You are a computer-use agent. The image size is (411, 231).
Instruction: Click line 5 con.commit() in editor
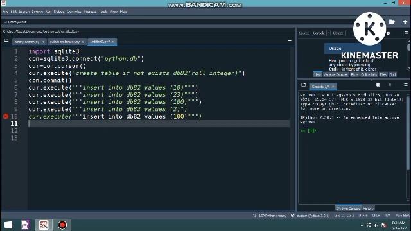point(50,80)
